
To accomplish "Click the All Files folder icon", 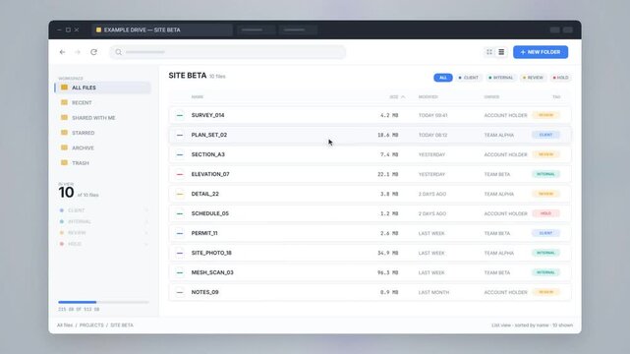I will tap(64, 88).
